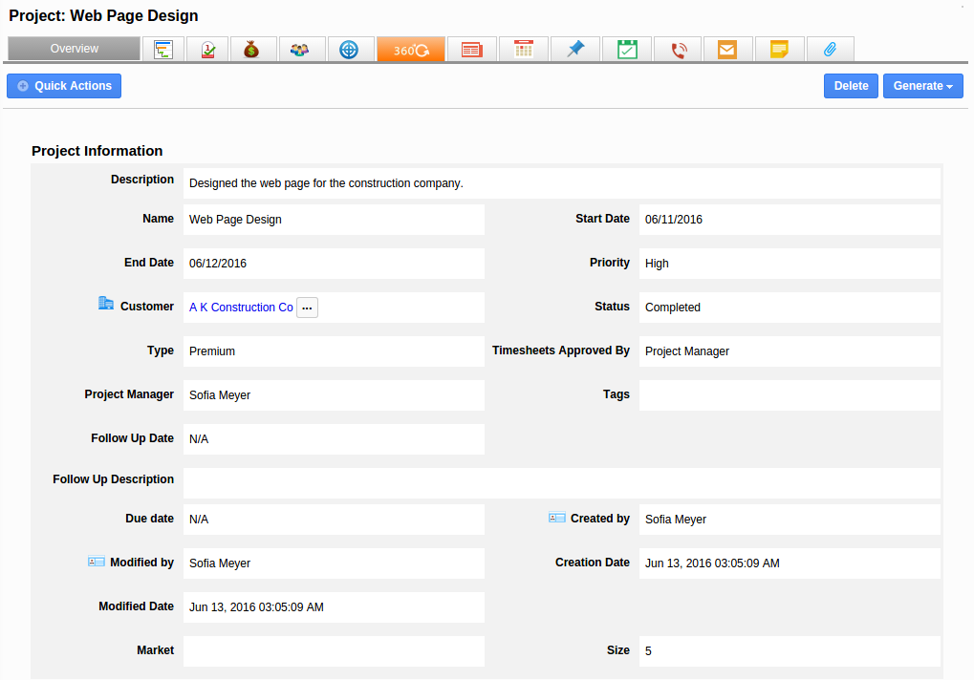Screen dimensions: 974x680
Task: Click the empty Market field
Action: click(334, 650)
